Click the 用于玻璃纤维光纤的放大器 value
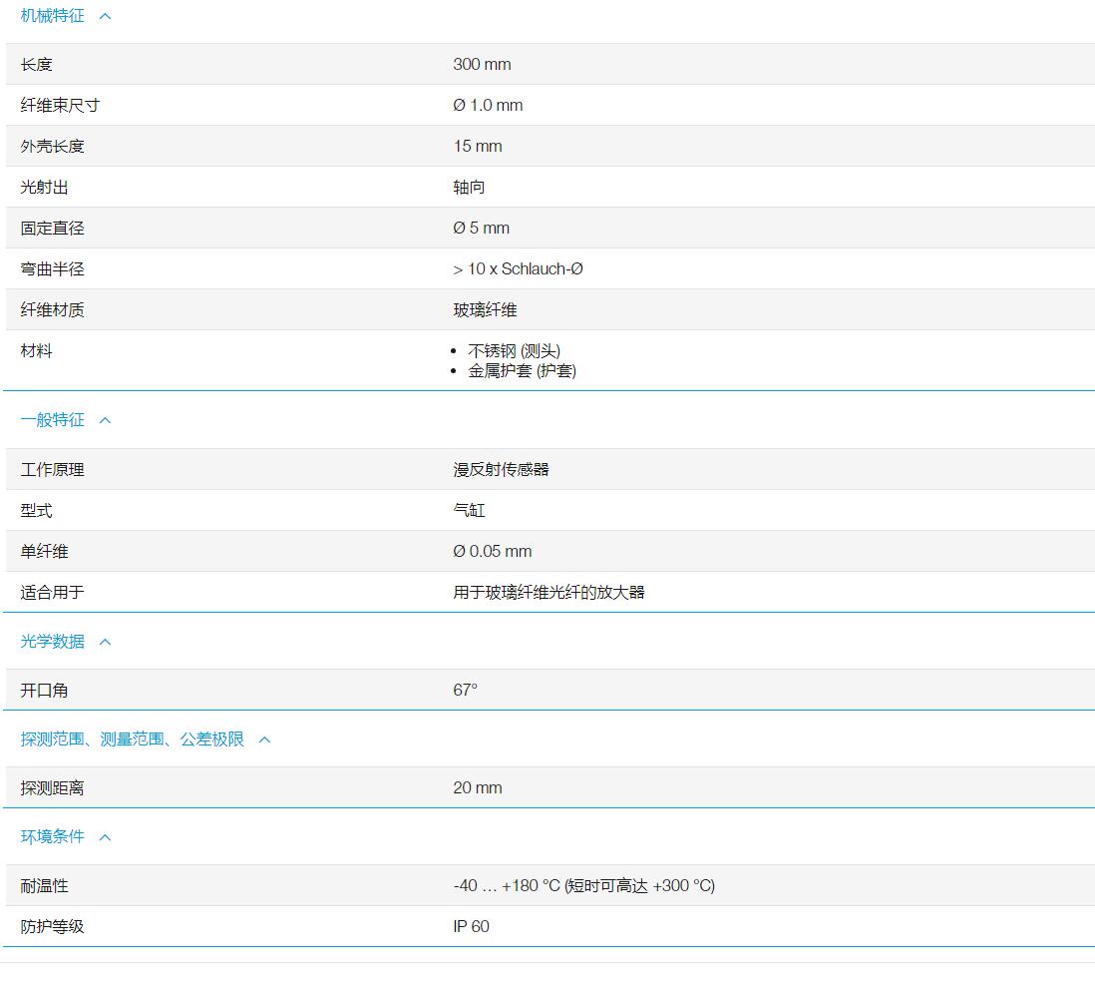This screenshot has width=1095, height=982. [548, 593]
